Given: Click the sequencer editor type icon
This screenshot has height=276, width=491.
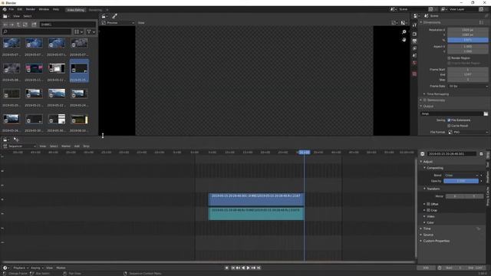Looking at the screenshot, I should click(x=6, y=140).
